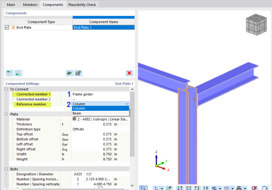Screen dimensions: 272x190
Task: Edit the Right offset value
Action: tap(92, 149)
